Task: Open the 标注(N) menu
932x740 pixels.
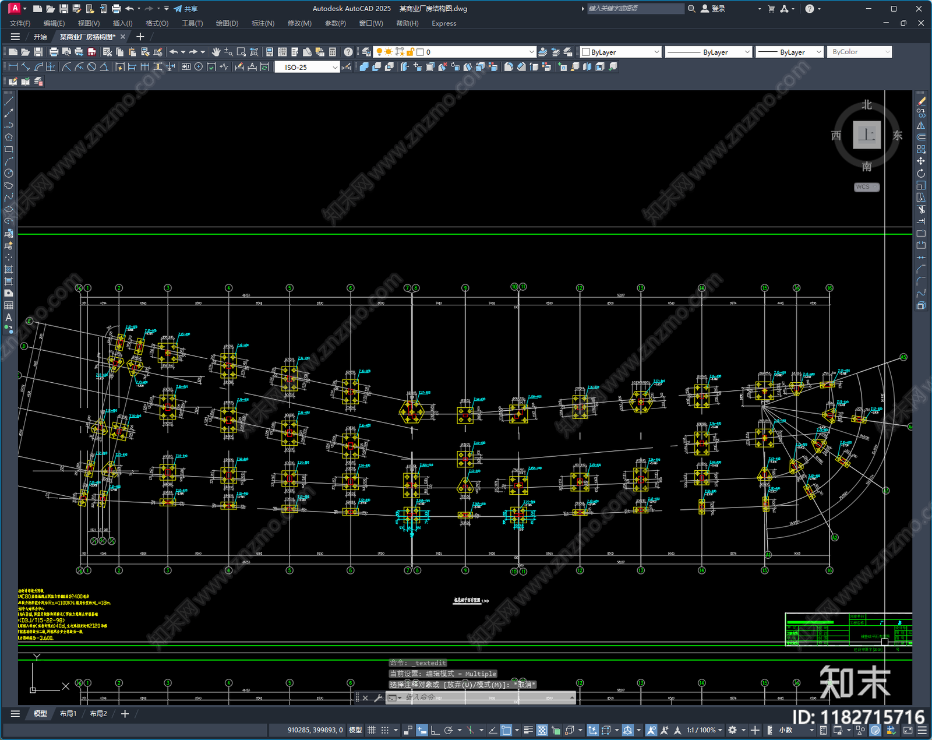Action: pyautogui.click(x=263, y=23)
